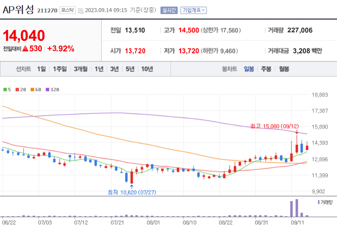Screen dimensions: 337x230
Task: Select the 1년 line chart tab
Action: click(99, 69)
